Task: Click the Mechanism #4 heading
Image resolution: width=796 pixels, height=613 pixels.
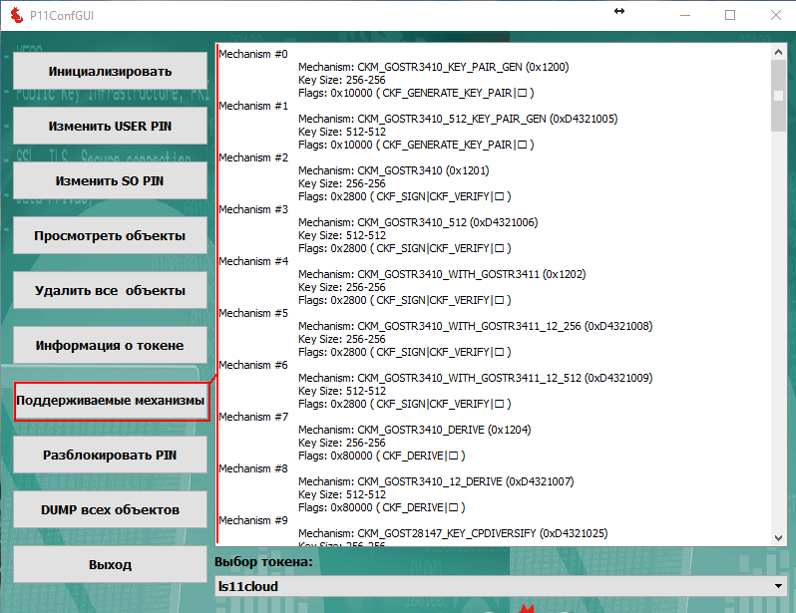Action: point(252,261)
